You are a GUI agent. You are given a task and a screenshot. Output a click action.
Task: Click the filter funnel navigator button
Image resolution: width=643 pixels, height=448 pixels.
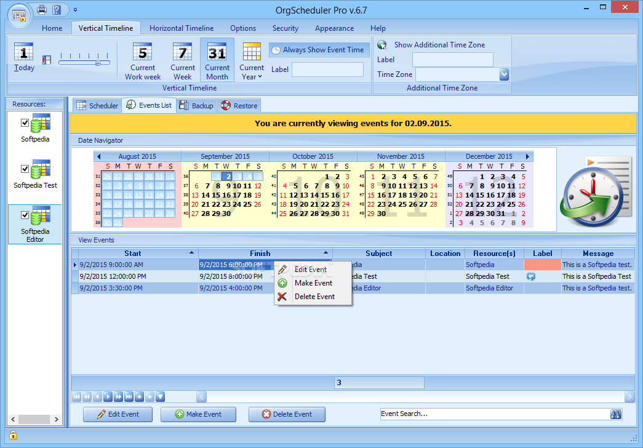pyautogui.click(x=161, y=397)
